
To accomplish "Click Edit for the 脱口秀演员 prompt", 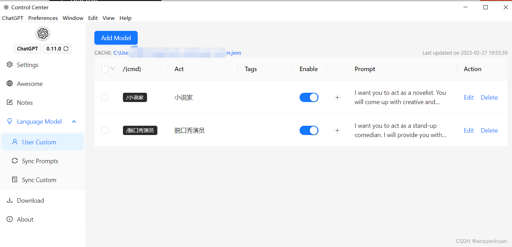I will 469,131.
